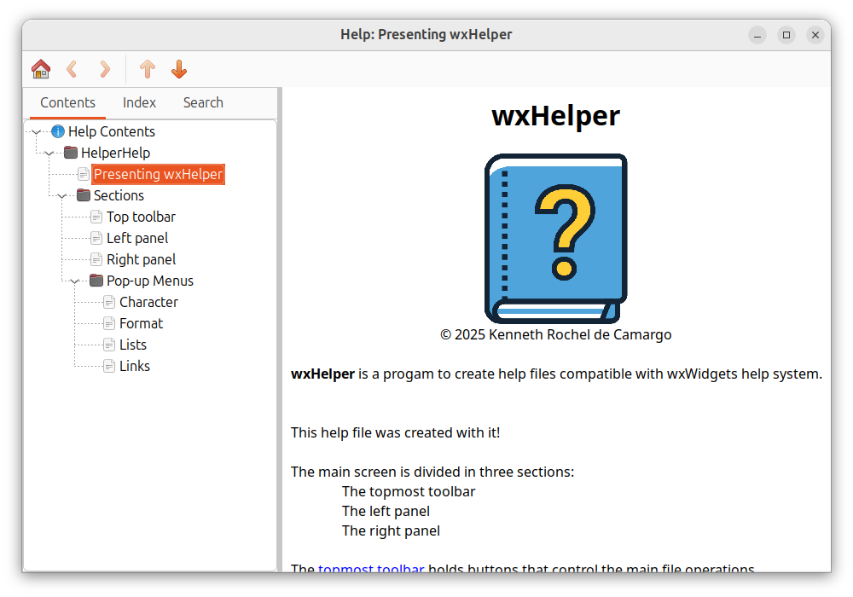Collapse the Help Contents tree node
Viewport: 853px width, 597px height.
pos(36,131)
